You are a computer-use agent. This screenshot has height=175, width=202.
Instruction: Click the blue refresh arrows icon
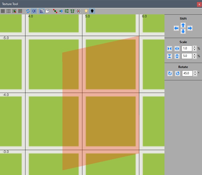(x=28, y=11)
